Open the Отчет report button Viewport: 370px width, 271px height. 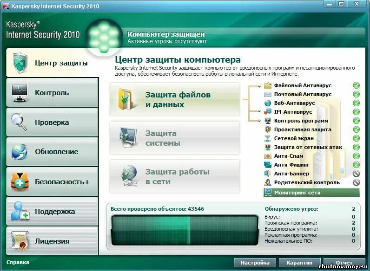click(x=344, y=263)
